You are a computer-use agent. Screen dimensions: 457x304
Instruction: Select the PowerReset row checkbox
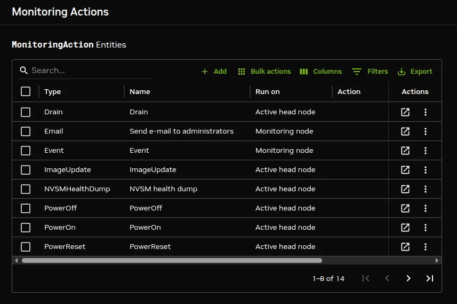click(26, 247)
